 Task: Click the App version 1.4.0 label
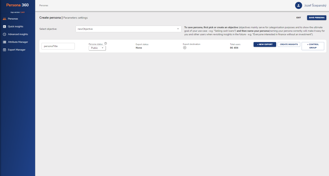tap(18, 12)
